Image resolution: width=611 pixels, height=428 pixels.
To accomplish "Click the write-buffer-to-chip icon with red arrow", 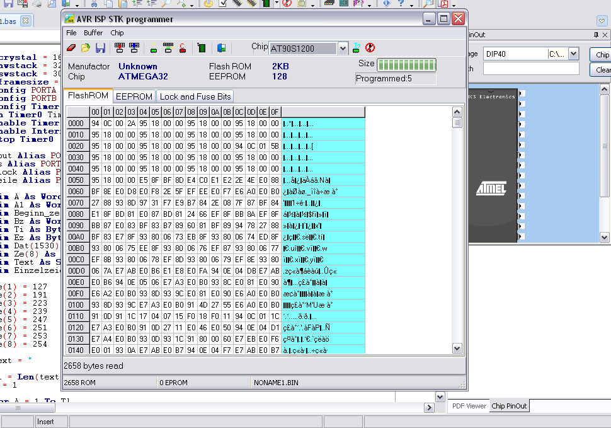I will coord(119,48).
